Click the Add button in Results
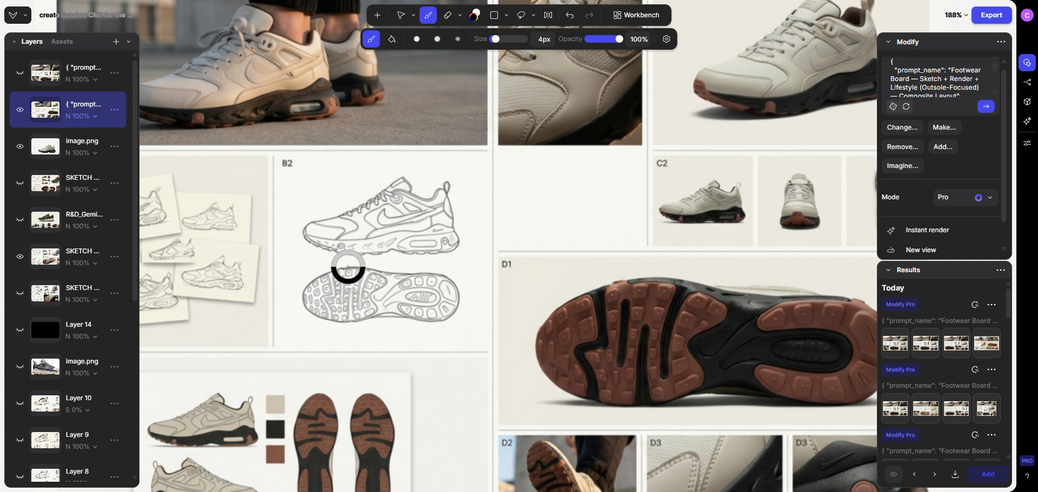Viewport: 1038px width, 492px height. 988,474
